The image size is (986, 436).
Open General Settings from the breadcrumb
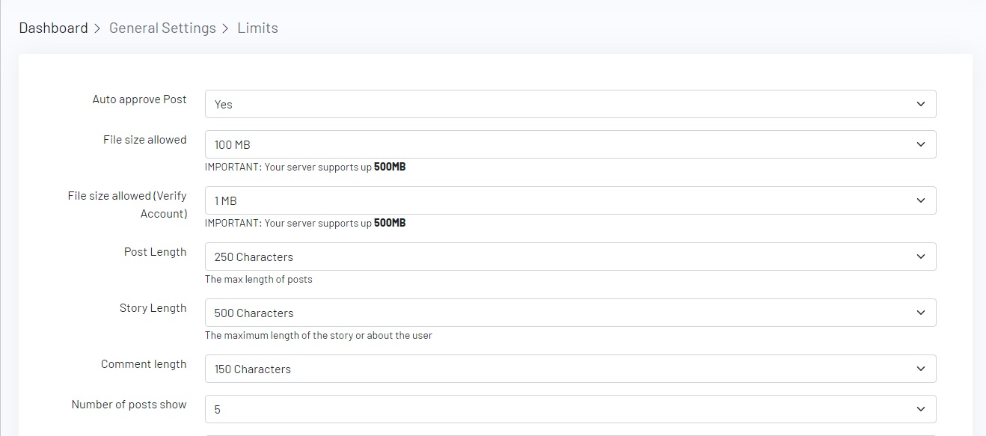pyautogui.click(x=162, y=28)
